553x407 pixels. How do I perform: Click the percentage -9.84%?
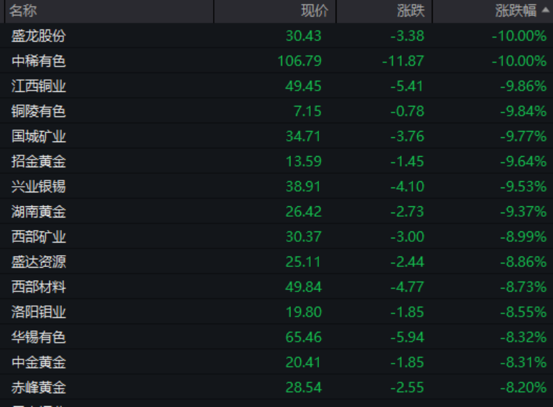[523, 112]
